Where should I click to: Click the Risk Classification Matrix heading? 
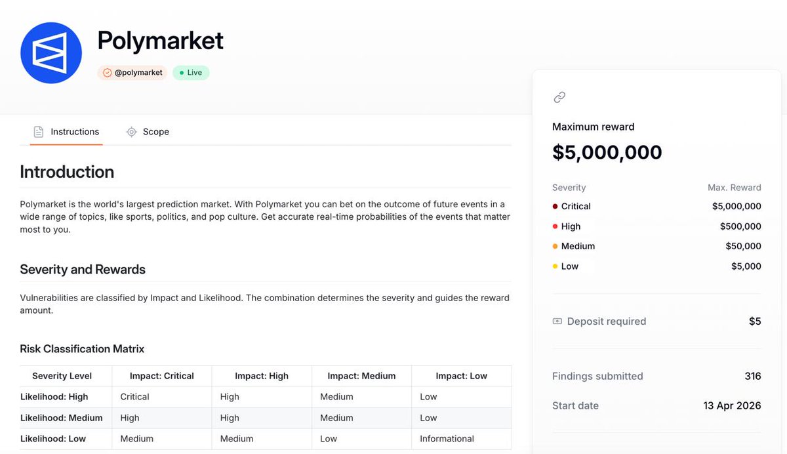pyautogui.click(x=82, y=349)
